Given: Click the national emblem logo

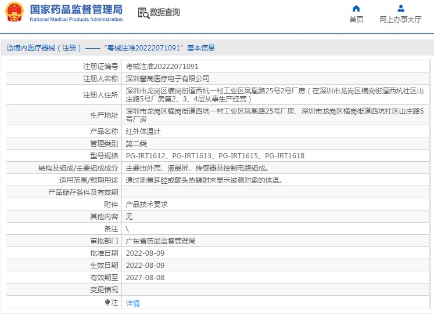Looking at the screenshot, I should click(15, 12).
